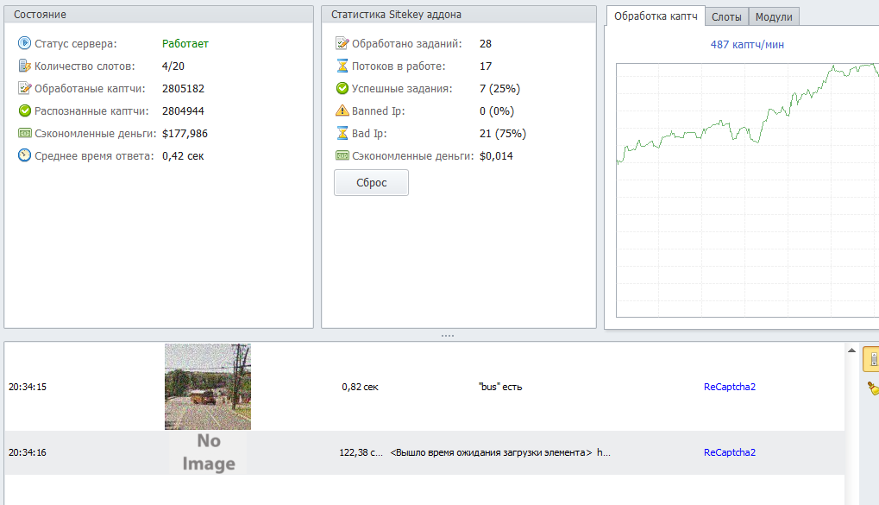This screenshot has width=879, height=505.
Task: Click the Обработаные каптчи label
Action: pyautogui.click(x=90, y=88)
